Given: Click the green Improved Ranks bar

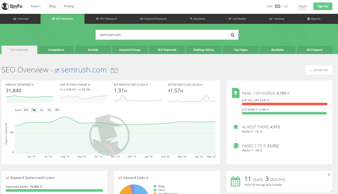Looking at the screenshot, I should [54, 191].
